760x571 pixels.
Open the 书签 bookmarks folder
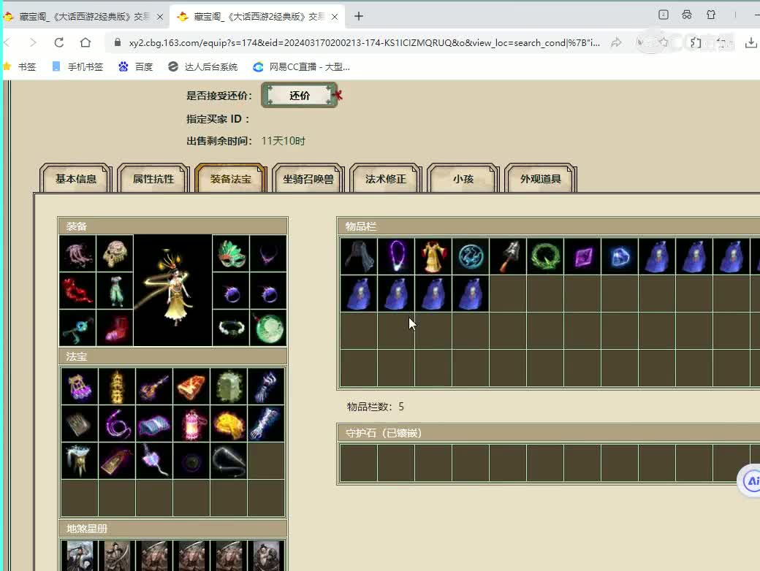coord(20,67)
